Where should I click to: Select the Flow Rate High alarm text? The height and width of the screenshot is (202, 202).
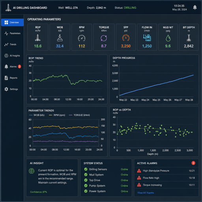tap(151, 178)
